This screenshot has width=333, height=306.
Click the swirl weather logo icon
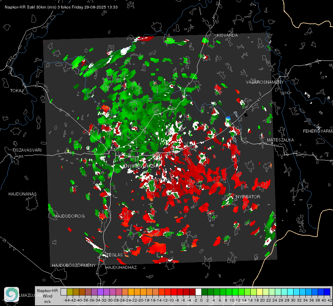click(12, 294)
